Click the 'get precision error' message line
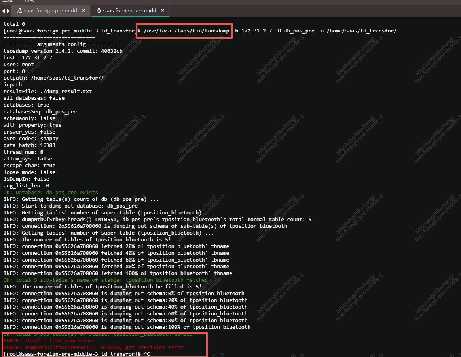The height and width of the screenshot is (357, 461). (x=93, y=347)
